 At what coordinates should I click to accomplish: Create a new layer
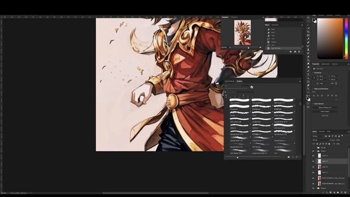point(341,192)
